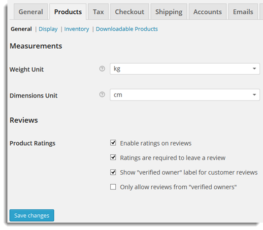263x230 pixels.
Task: Click the Weight Unit label
Action: pos(27,69)
